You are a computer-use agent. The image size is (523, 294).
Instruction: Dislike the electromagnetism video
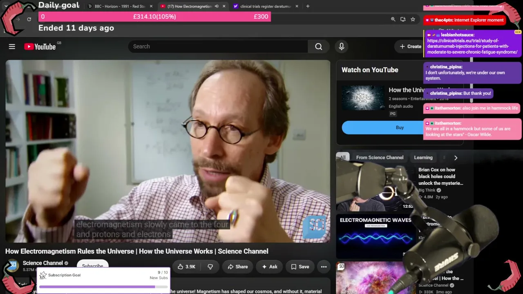[x=210, y=267]
